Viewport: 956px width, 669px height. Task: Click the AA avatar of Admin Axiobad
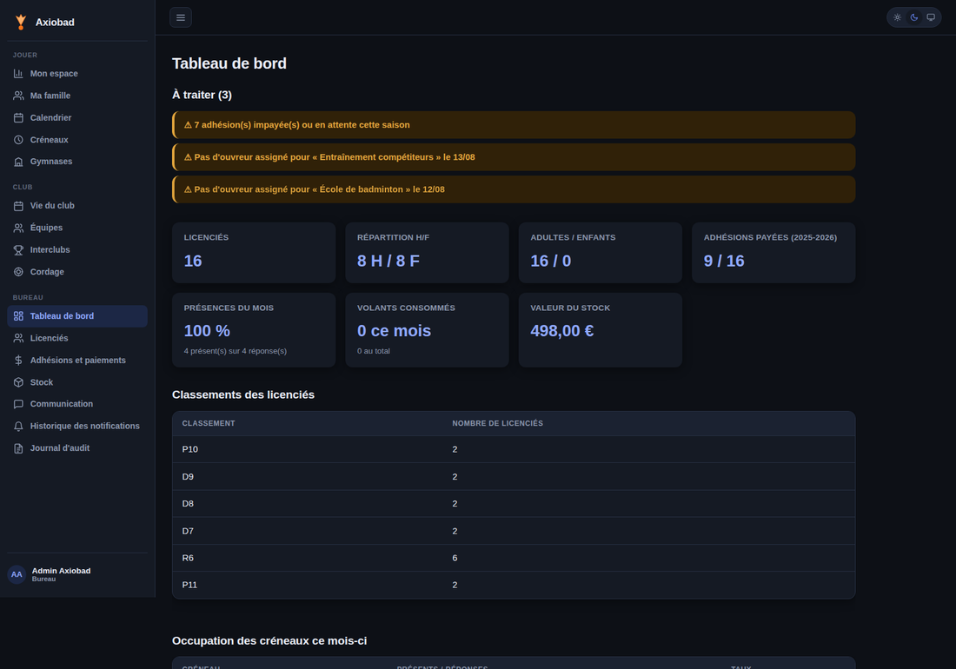(17, 574)
